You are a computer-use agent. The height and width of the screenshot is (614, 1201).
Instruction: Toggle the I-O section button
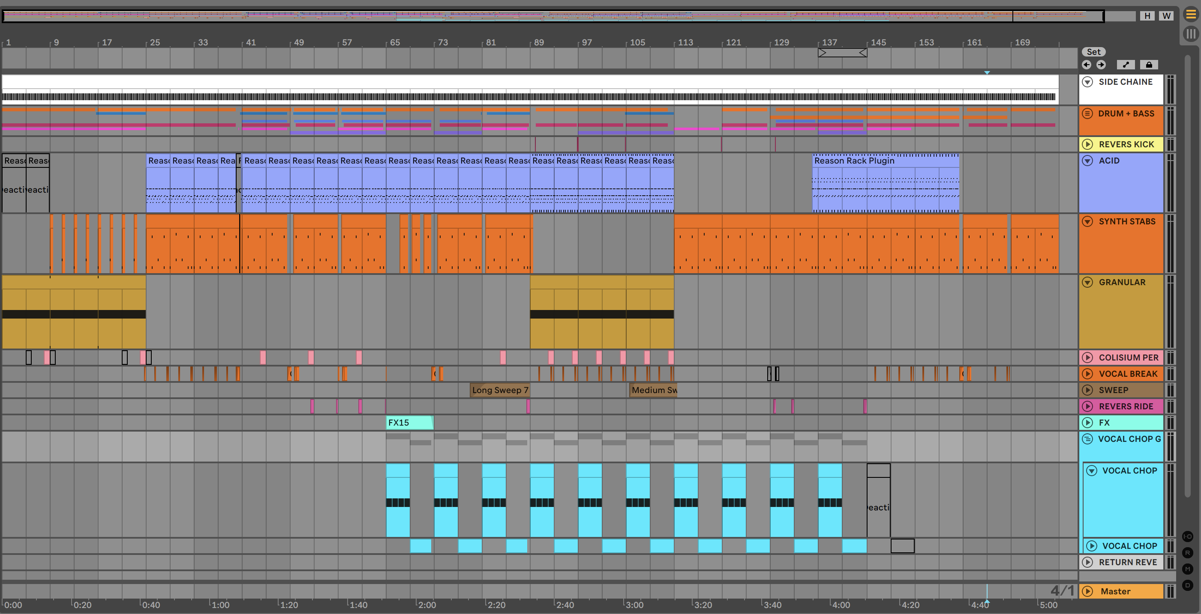[1187, 537]
